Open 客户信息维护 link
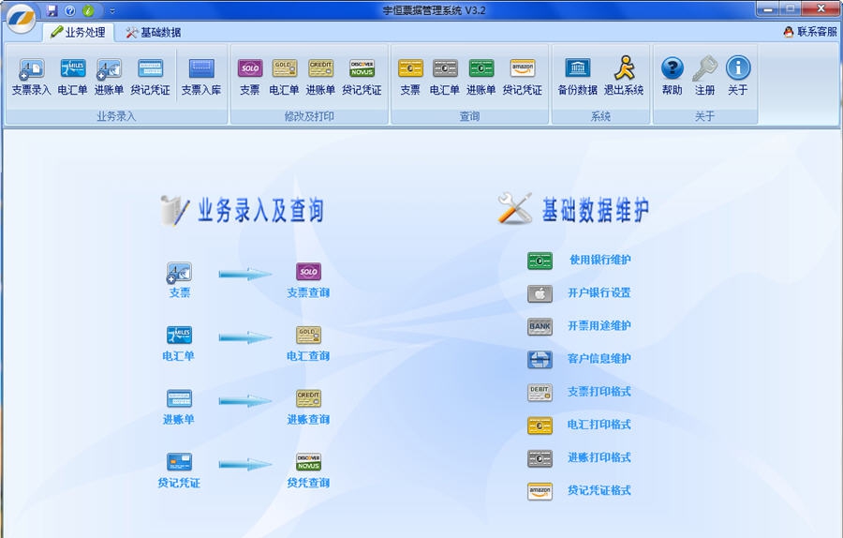843x538 pixels. (x=599, y=358)
